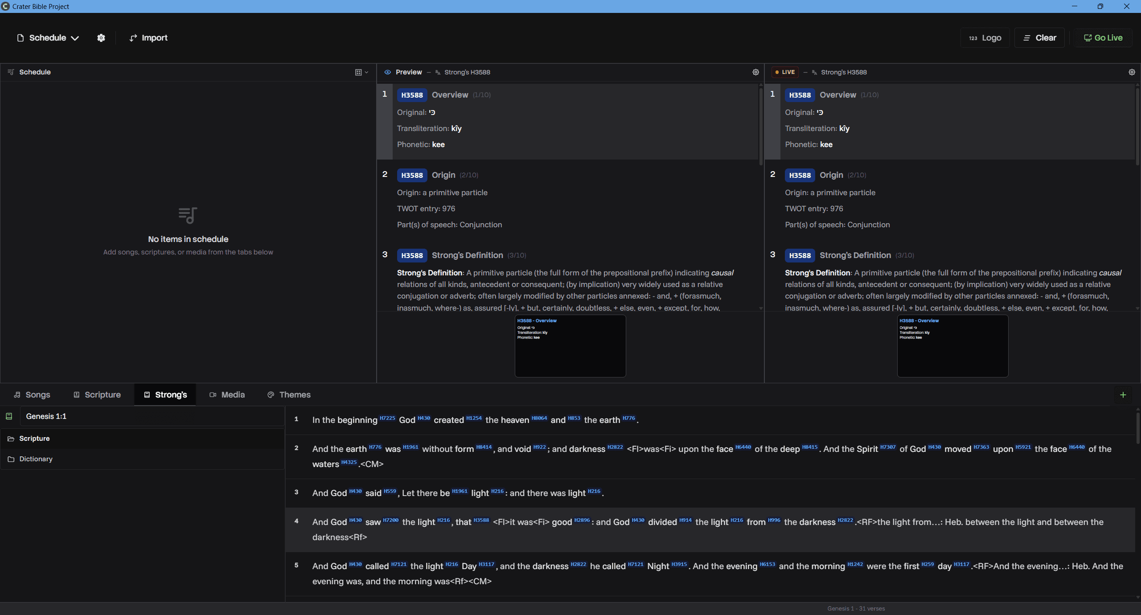
Task: Click the verse list scrollbar
Action: click(x=1137, y=428)
